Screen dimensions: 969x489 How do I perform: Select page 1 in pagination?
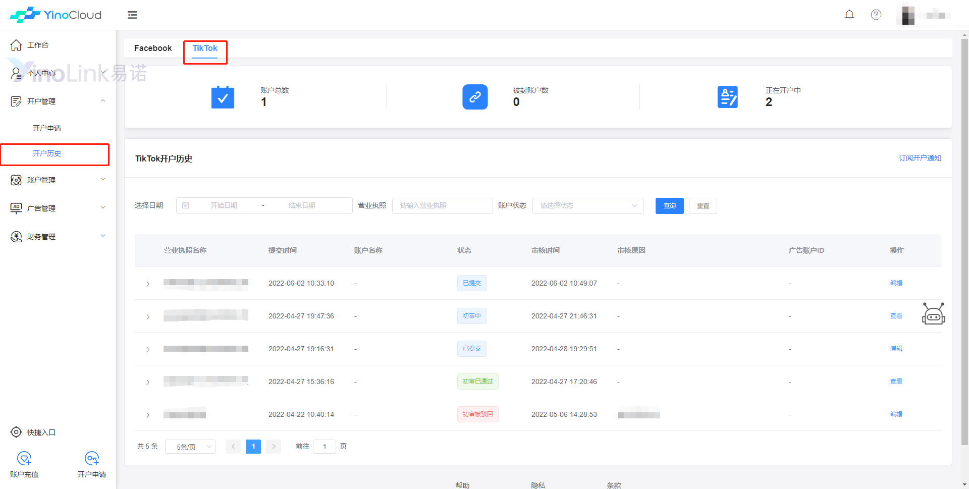click(x=253, y=447)
